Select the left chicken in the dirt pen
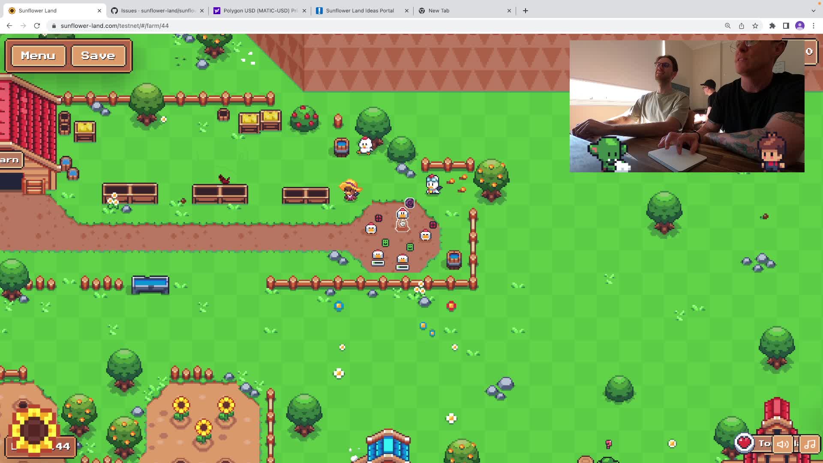This screenshot has height=463, width=823. [371, 228]
